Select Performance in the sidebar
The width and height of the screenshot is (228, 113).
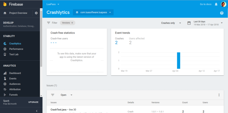(x=16, y=49)
